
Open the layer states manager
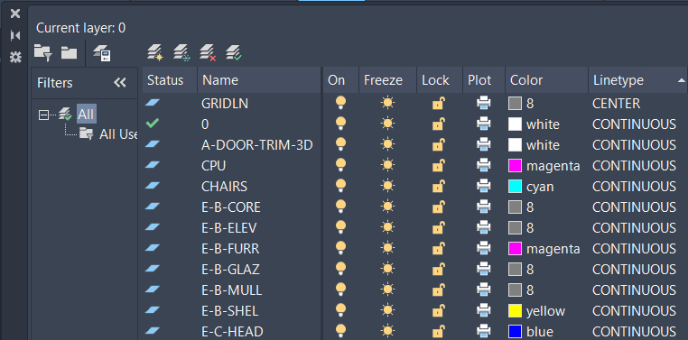[x=102, y=53]
